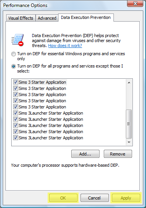This screenshot has height=208, width=146.
Task: Uncheck the last Sims 3Launcher Starter Application
Action: (15, 137)
